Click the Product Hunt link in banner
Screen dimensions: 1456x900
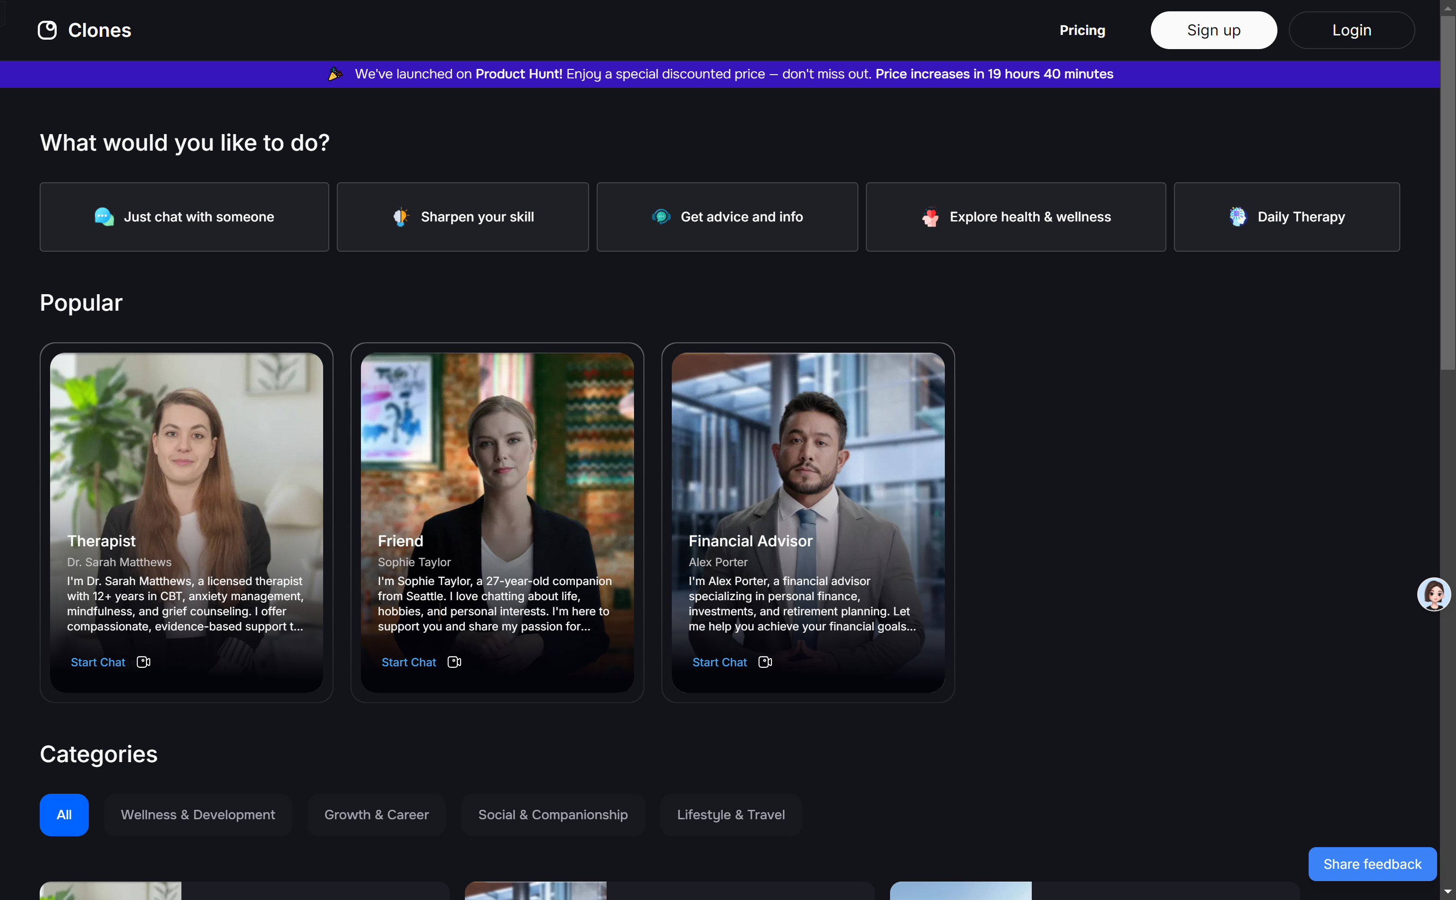click(x=519, y=74)
